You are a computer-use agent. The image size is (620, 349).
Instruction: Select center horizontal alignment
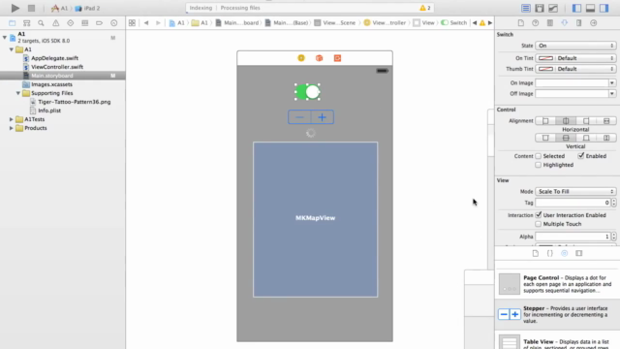click(x=566, y=120)
